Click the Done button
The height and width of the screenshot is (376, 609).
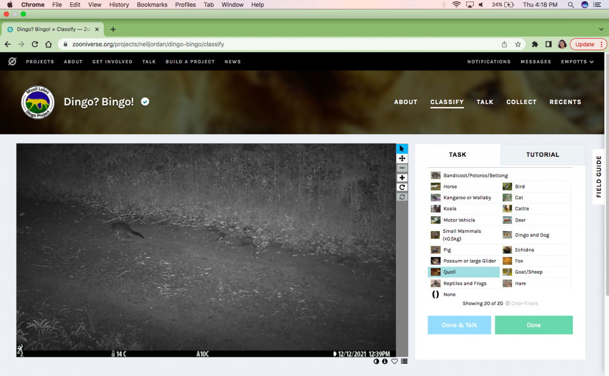534,325
